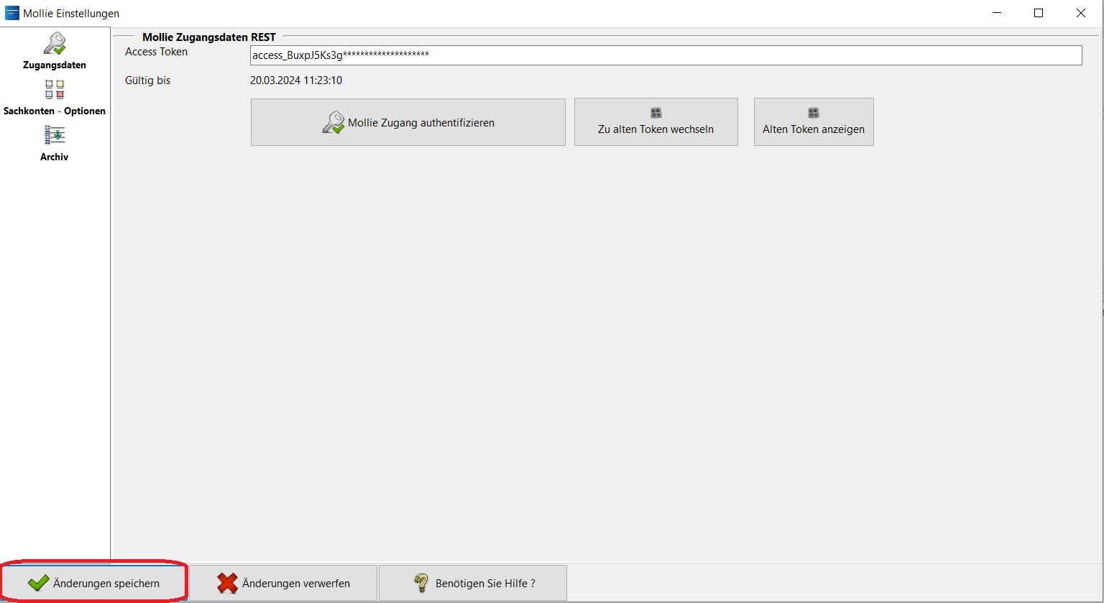Click red X icon to discard changes

coord(227,583)
